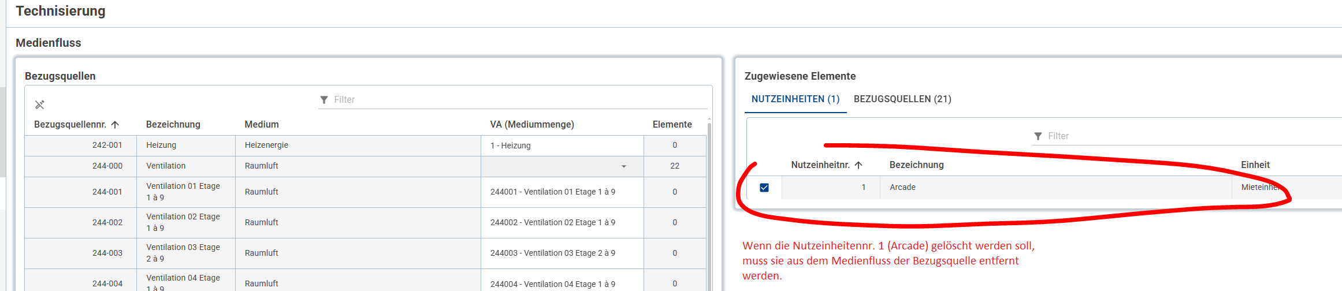Focus the Bezugsquellen Filter text field

tap(514, 100)
